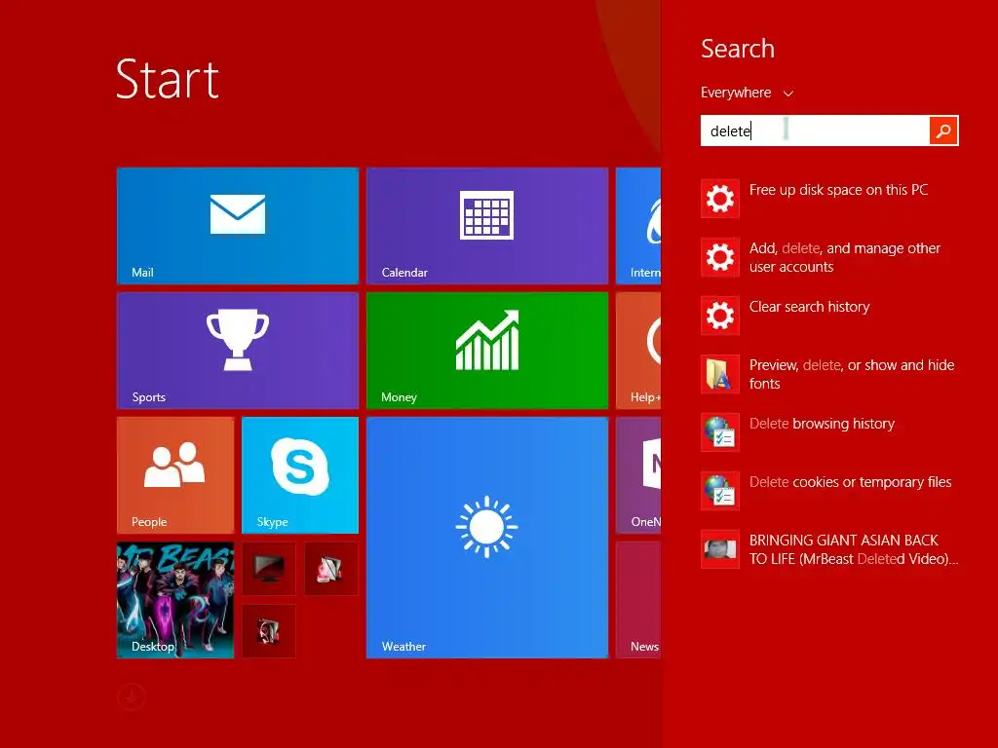Click gear icon beside Free up disk space
Screen dimensions: 998x748
(720, 199)
